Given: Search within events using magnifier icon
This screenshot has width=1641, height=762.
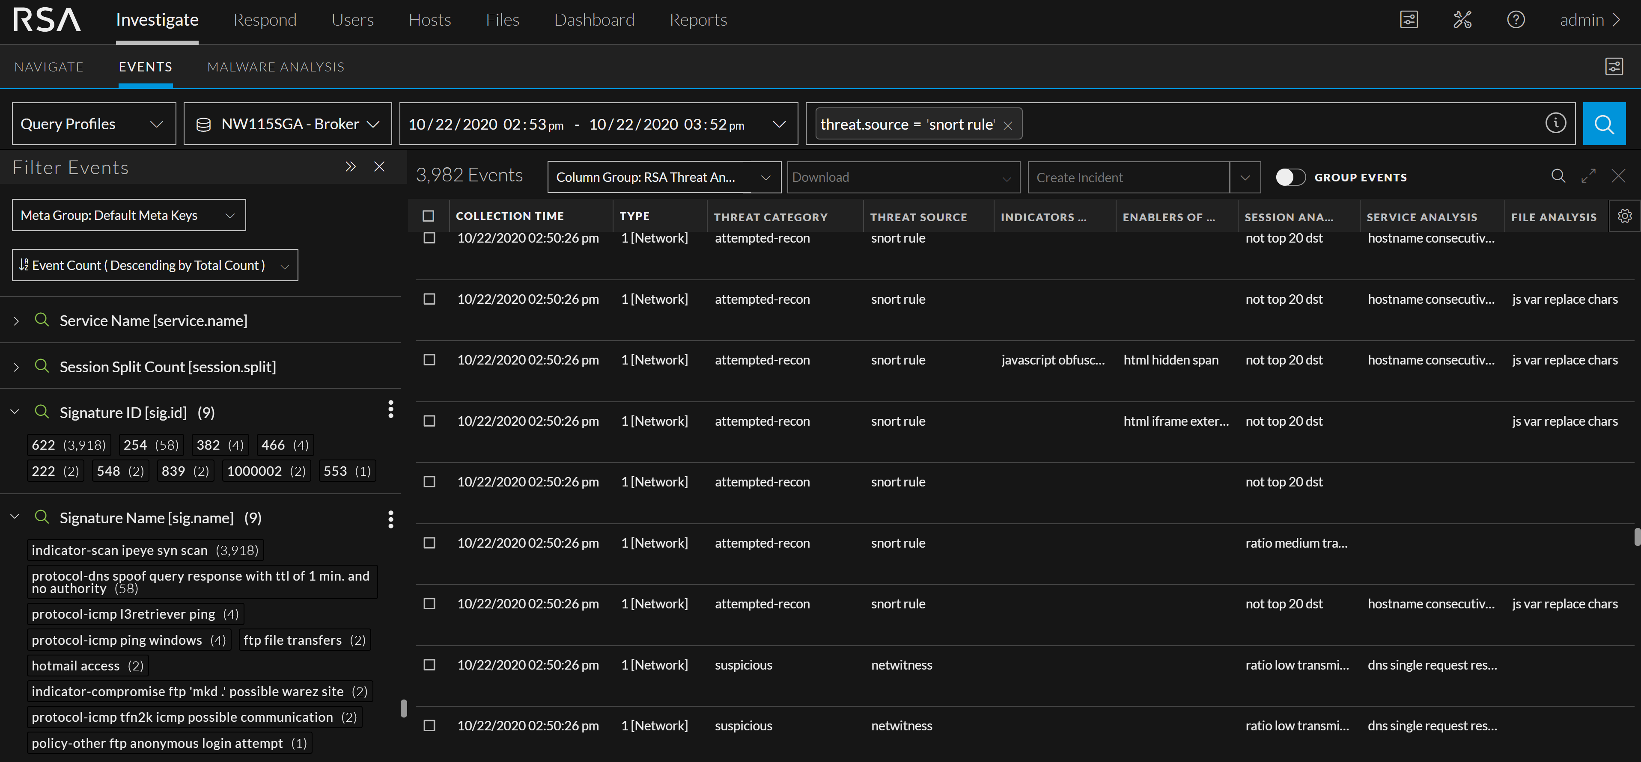Looking at the screenshot, I should tap(1558, 176).
